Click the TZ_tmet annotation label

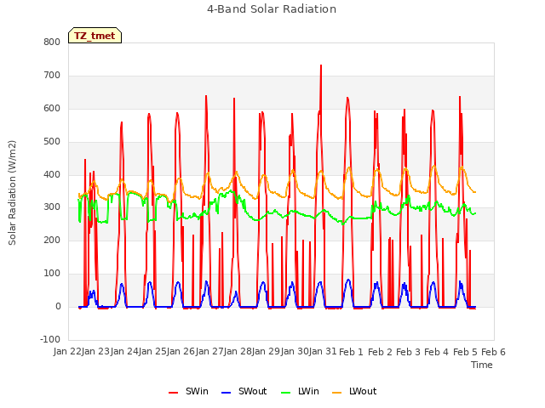point(95,36)
